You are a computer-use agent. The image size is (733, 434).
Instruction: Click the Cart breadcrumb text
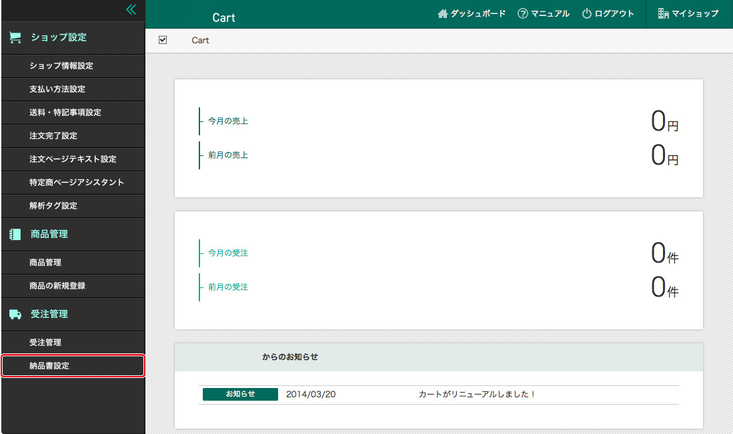pos(200,40)
